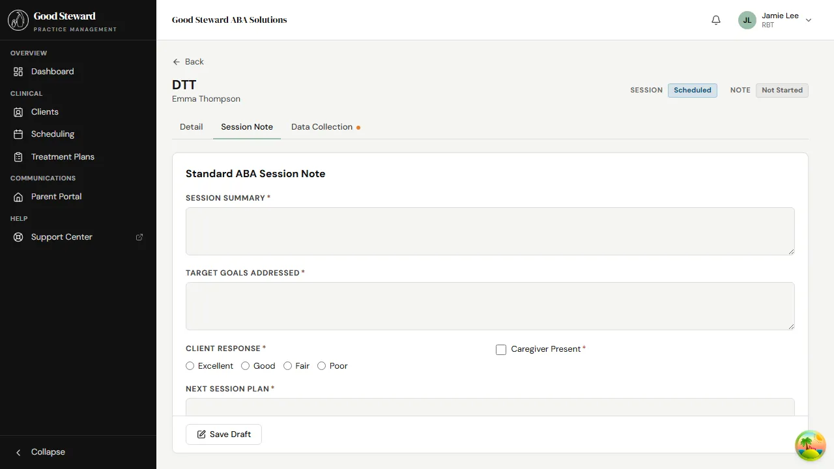Viewport: 834px width, 469px height.
Task: Switch to the Data Collection tab
Action: (322, 126)
